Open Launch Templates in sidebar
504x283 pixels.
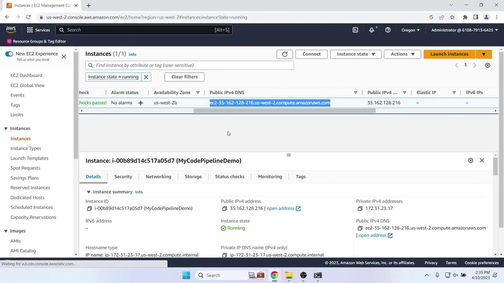[30, 158]
